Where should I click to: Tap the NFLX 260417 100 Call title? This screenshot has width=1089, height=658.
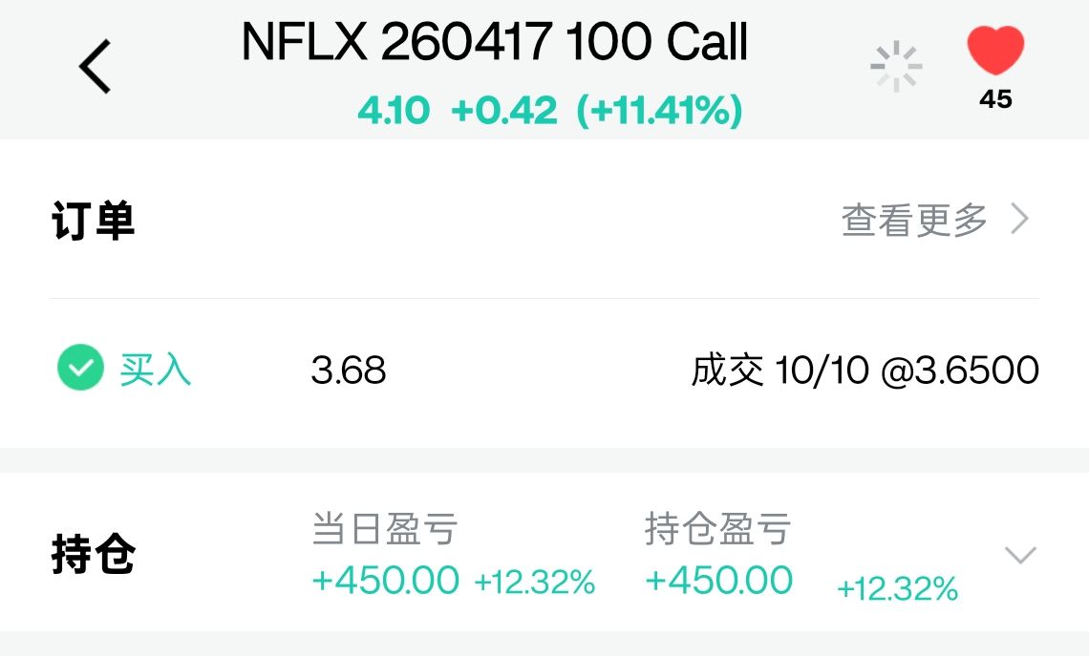pyautogui.click(x=495, y=43)
